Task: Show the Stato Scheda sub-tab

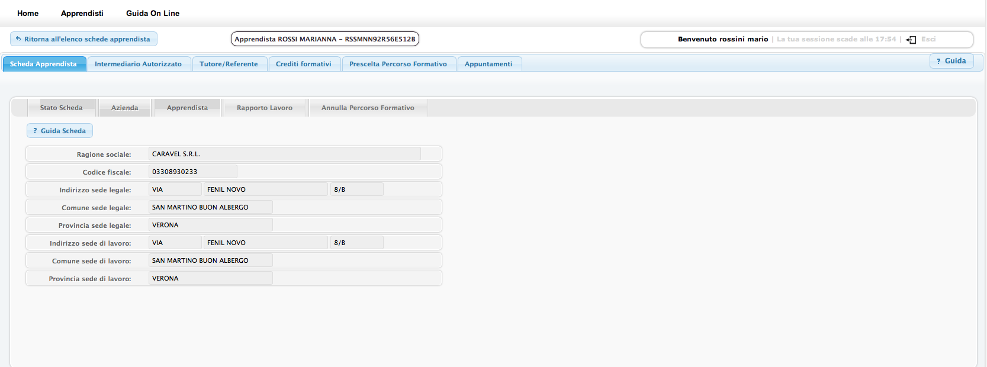Action: (x=61, y=108)
